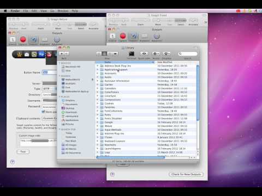Select the Google folder row
Viewport: 262px width, 196px height.
(x=146, y=122)
